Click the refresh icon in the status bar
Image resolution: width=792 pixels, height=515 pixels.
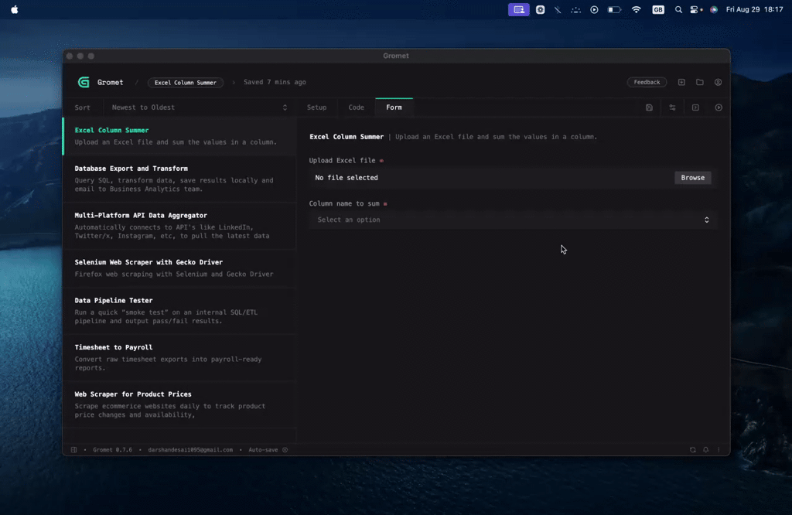[x=693, y=450]
